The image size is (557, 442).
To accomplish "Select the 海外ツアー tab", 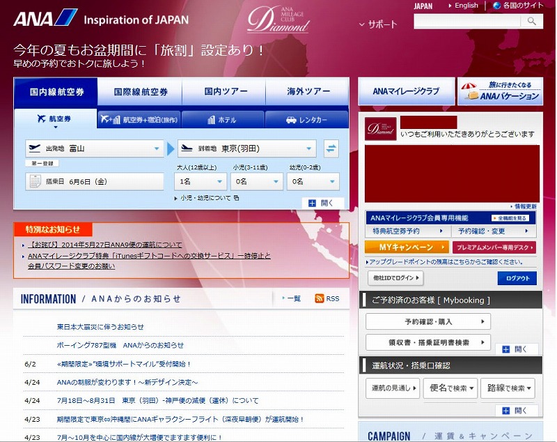I will 307,92.
